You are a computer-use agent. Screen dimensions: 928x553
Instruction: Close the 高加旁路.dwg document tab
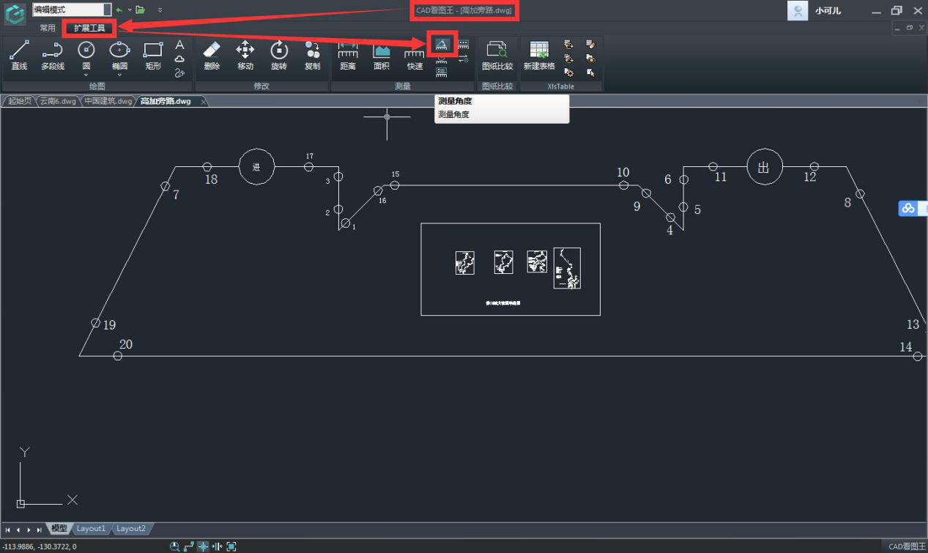click(x=204, y=101)
